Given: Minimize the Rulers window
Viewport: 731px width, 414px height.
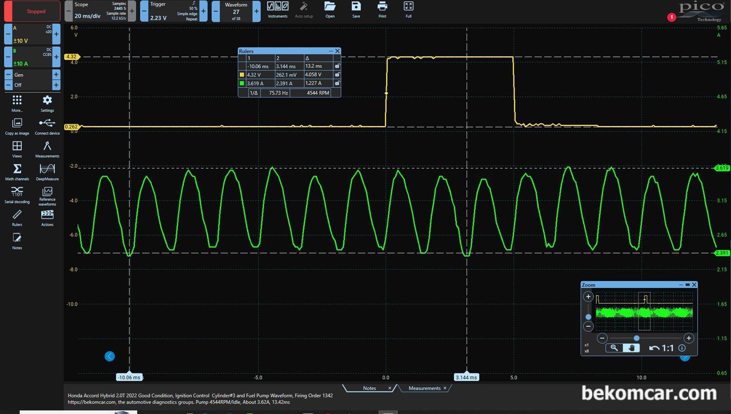Looking at the screenshot, I should tap(331, 51).
